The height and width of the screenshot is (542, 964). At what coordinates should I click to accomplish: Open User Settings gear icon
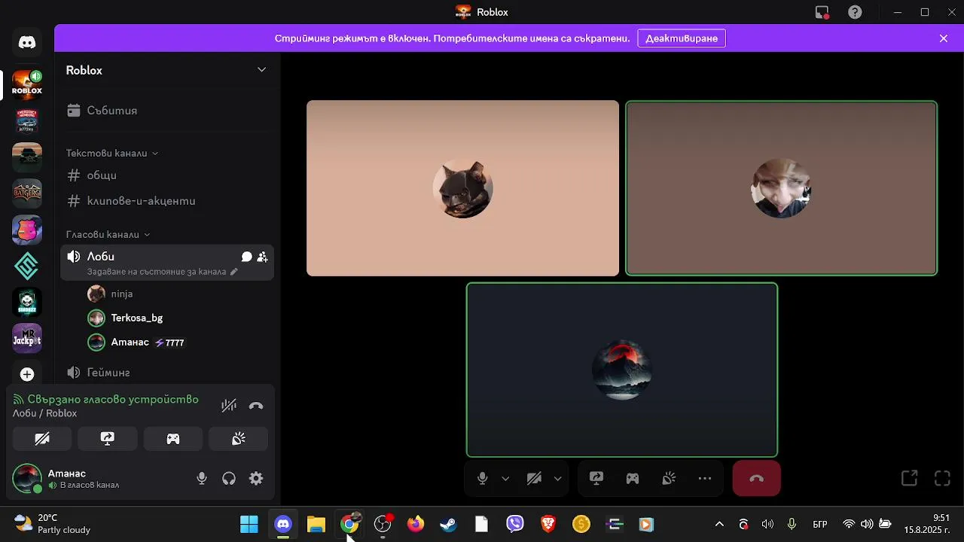coord(256,478)
